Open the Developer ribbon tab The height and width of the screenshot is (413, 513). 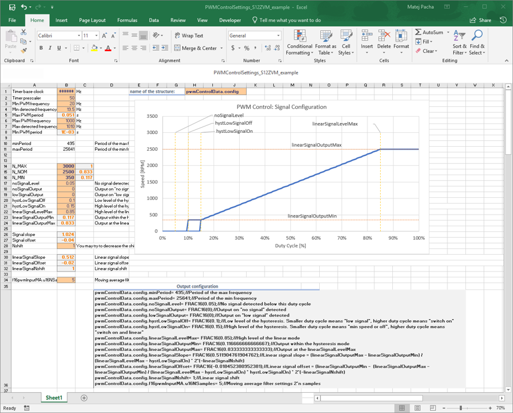pos(230,19)
